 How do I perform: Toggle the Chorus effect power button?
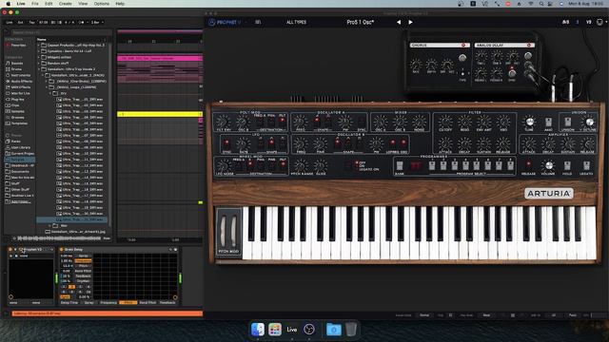click(x=463, y=46)
